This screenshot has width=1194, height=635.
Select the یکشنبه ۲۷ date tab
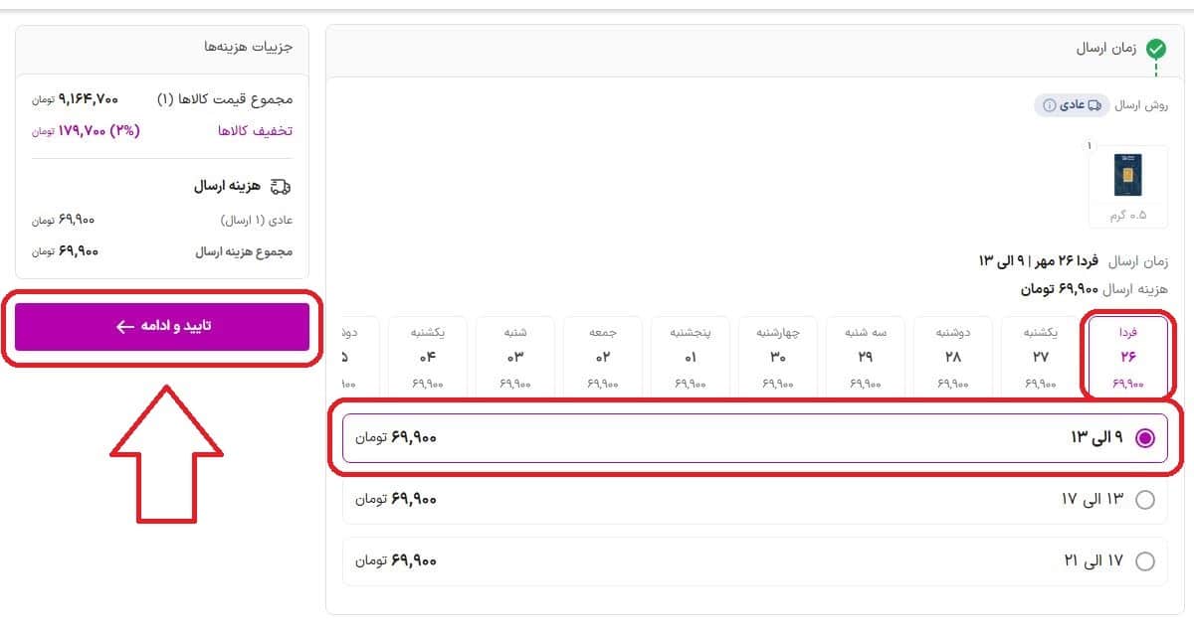1040,353
